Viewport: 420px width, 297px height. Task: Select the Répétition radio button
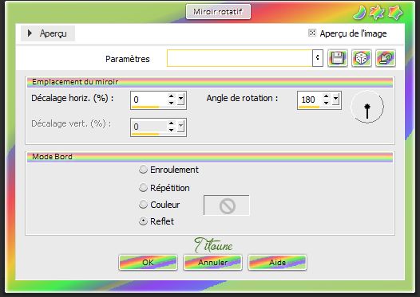click(143, 188)
